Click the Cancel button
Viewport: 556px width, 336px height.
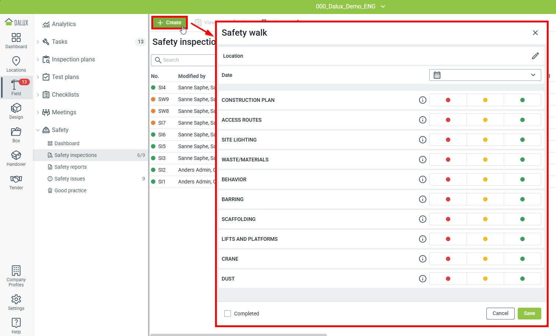click(500, 313)
